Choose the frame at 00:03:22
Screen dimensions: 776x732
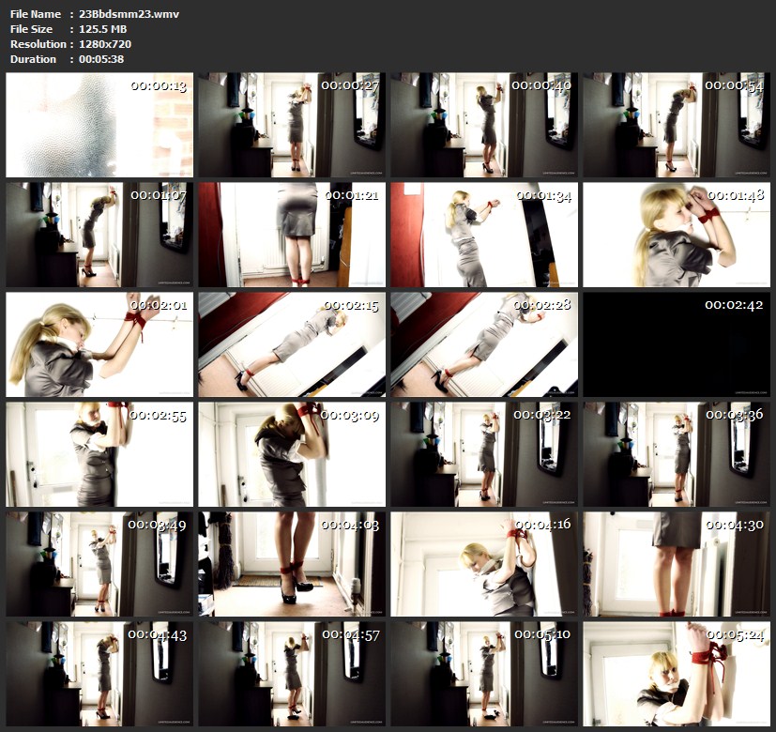pos(484,454)
